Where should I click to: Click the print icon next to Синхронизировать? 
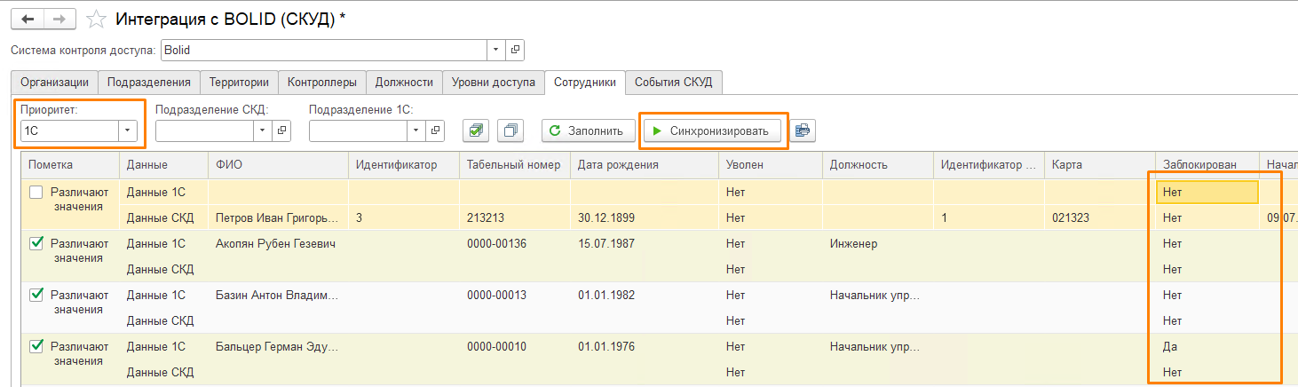[x=803, y=130]
